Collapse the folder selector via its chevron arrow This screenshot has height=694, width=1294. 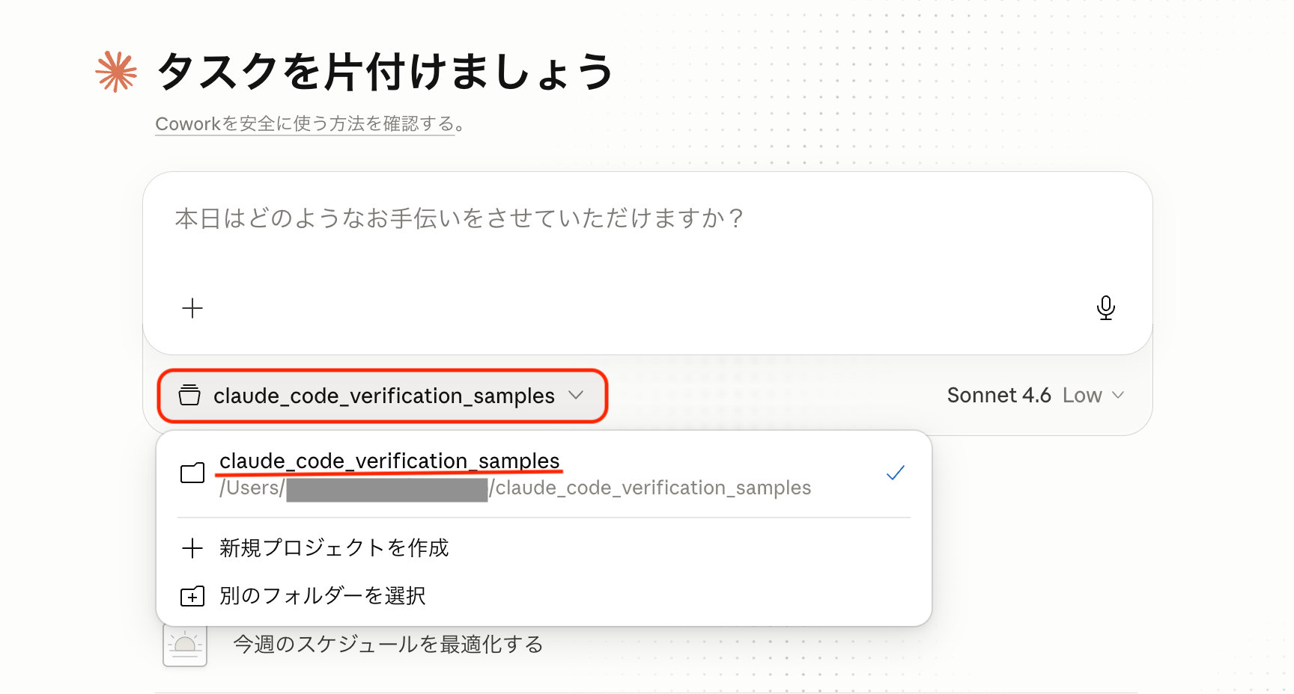[576, 395]
